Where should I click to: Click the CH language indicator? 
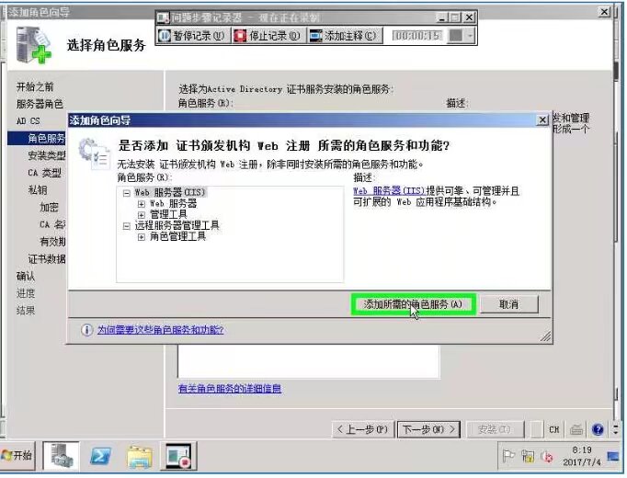(x=553, y=429)
